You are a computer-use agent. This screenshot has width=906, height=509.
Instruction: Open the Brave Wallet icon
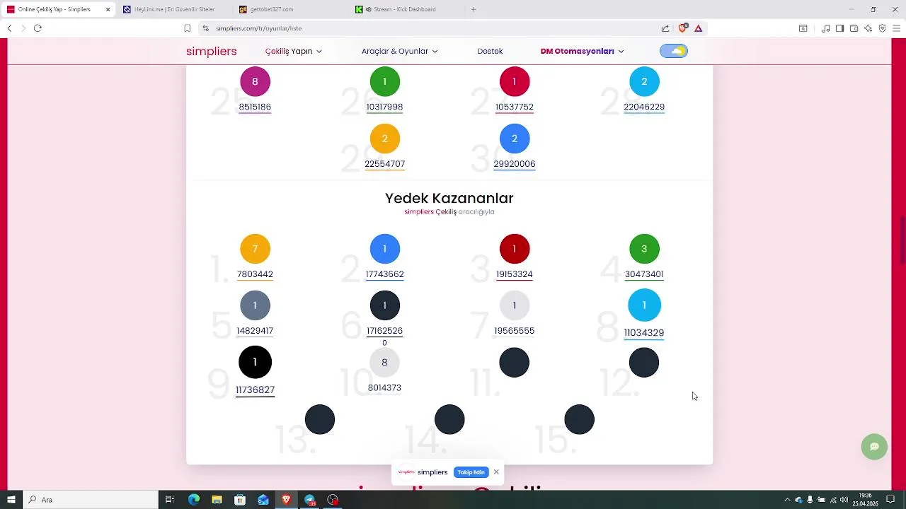[854, 28]
